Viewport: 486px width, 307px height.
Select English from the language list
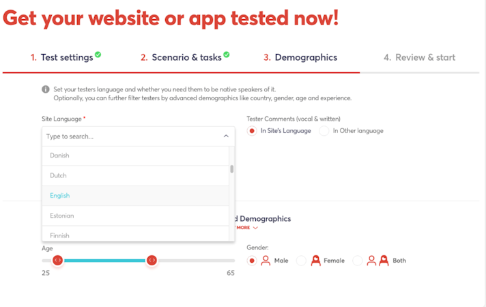point(60,196)
